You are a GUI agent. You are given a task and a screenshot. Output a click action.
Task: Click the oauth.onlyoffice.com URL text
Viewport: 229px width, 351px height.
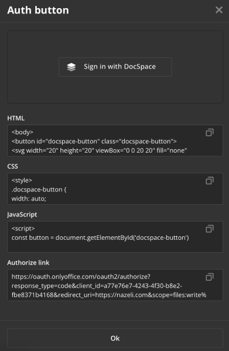pos(81,277)
